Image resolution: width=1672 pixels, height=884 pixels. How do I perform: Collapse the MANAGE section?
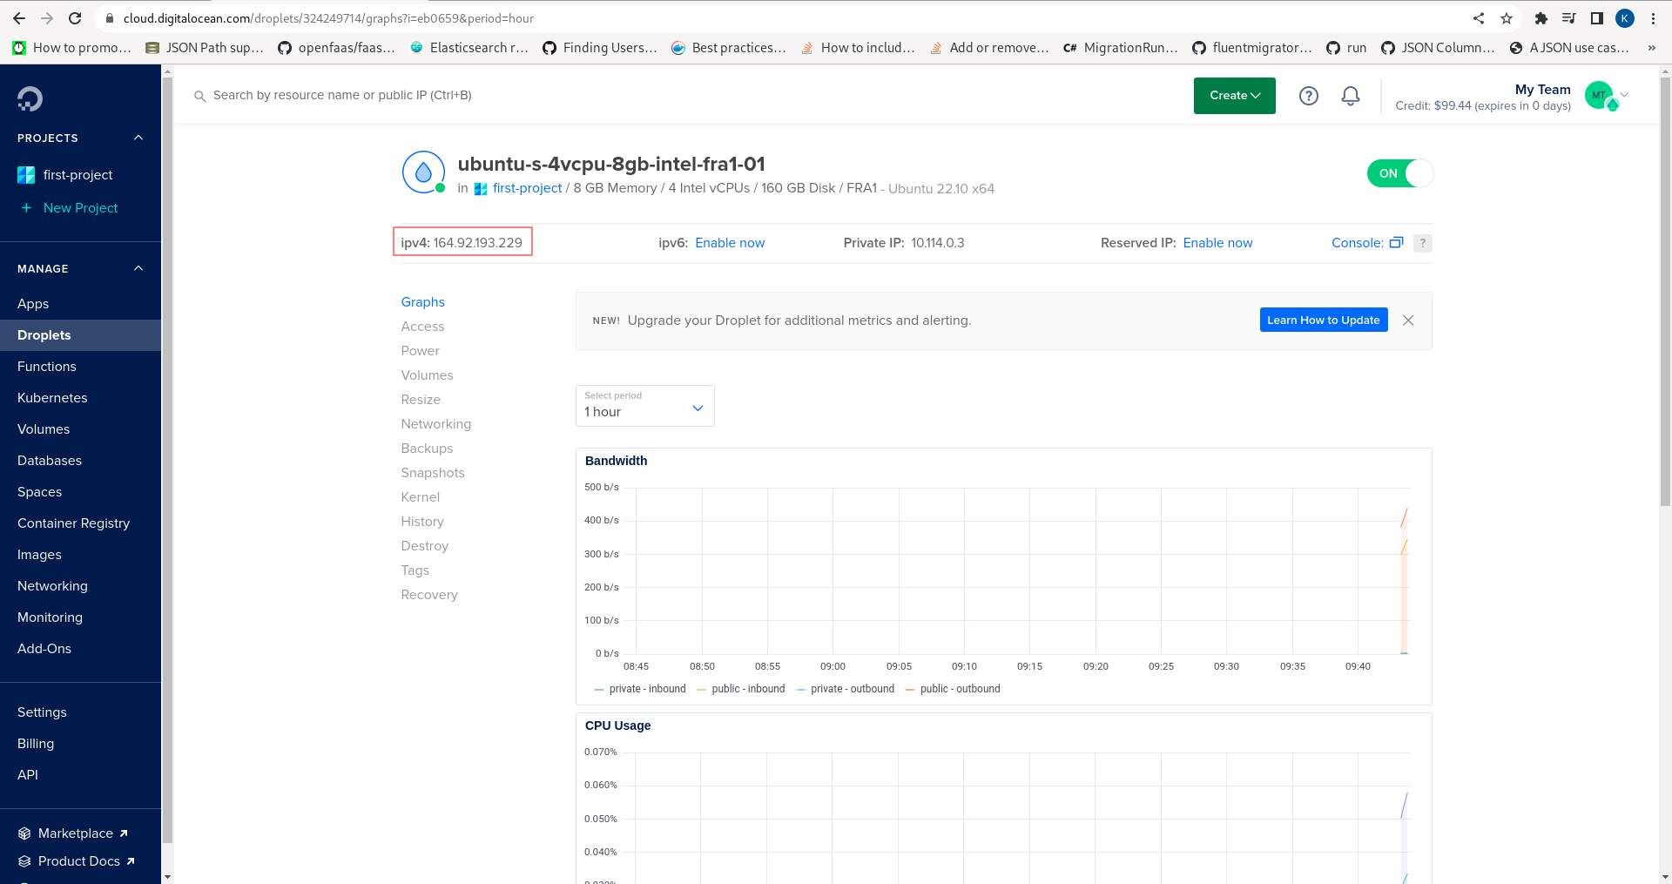click(138, 268)
